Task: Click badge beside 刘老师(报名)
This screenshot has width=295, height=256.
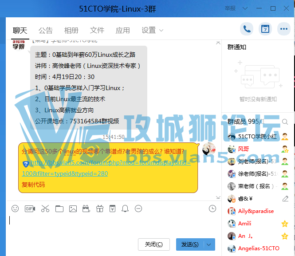Action: pyautogui.click(x=285, y=161)
